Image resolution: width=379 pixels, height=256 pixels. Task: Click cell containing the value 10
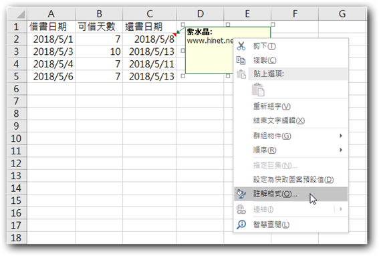pos(99,51)
